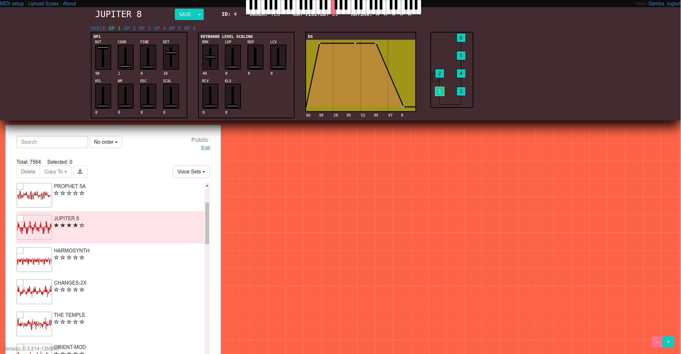Screen dimensions: 681x354
Task: Click the AM slider
Action: coord(125,96)
